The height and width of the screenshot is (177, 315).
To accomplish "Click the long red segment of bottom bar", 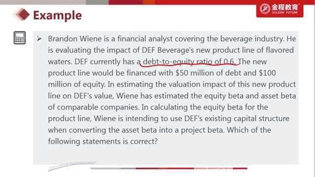I will tap(165, 168).
